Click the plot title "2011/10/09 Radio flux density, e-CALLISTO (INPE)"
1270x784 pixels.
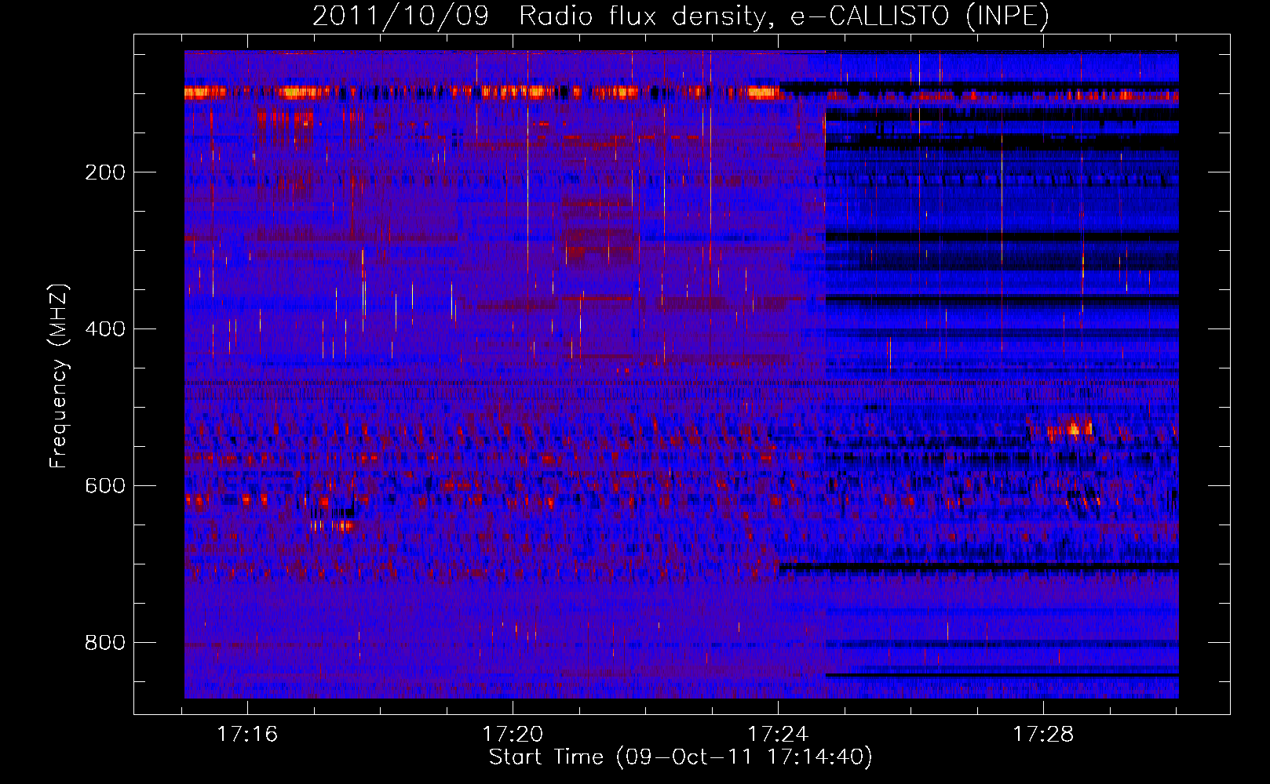click(681, 16)
